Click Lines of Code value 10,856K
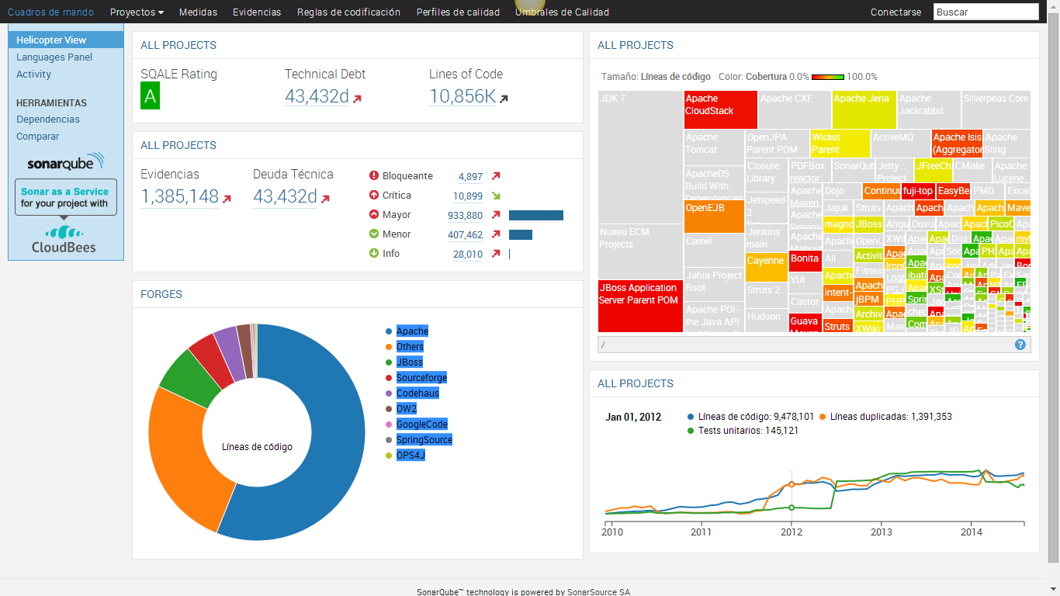Viewport: 1060px width, 596px height. [x=462, y=96]
